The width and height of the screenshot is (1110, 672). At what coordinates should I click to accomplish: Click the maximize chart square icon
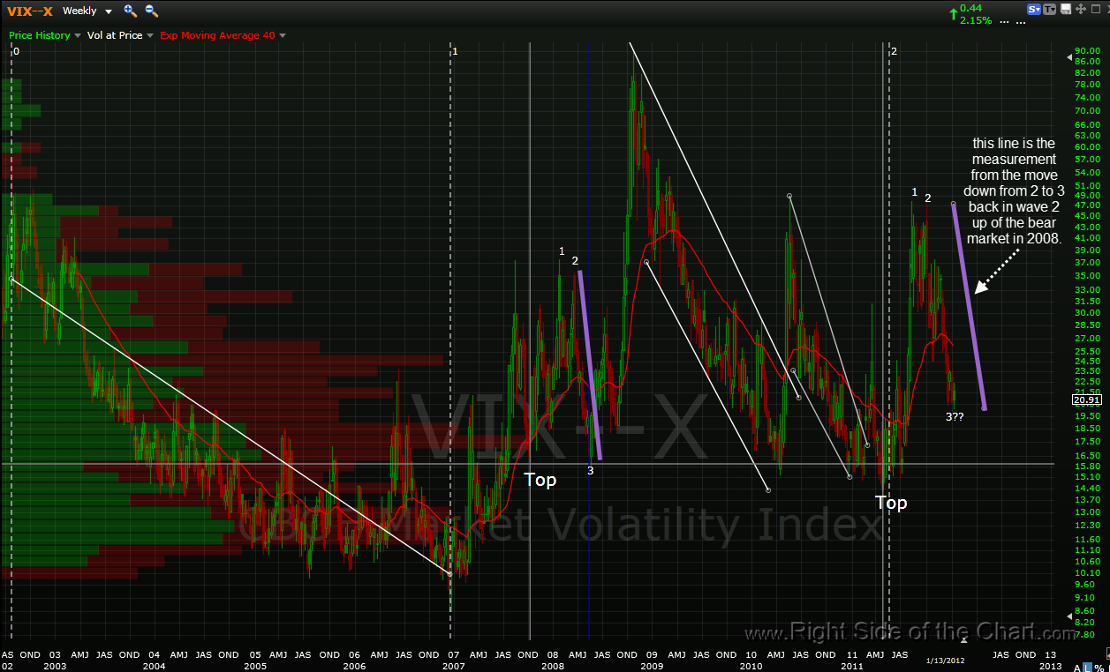[x=1096, y=9]
